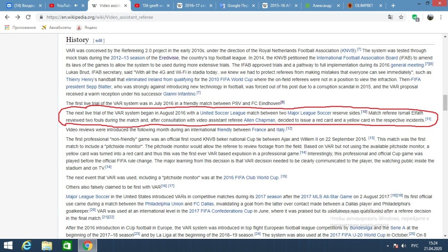448x252 pixels.
Task: Jump to citation reference [15]
Action: [283, 176]
